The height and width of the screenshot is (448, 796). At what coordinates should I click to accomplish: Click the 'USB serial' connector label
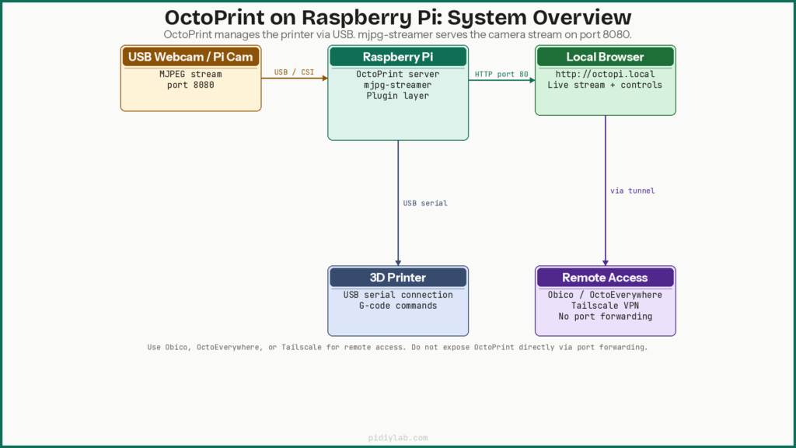[x=425, y=203]
